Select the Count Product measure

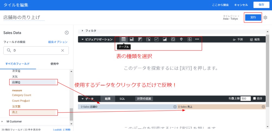(x=21, y=101)
